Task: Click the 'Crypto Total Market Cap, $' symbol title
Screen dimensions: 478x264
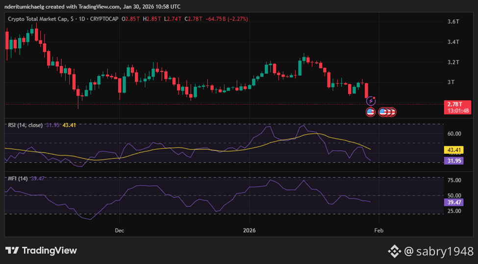Action: pyautogui.click(x=41, y=19)
